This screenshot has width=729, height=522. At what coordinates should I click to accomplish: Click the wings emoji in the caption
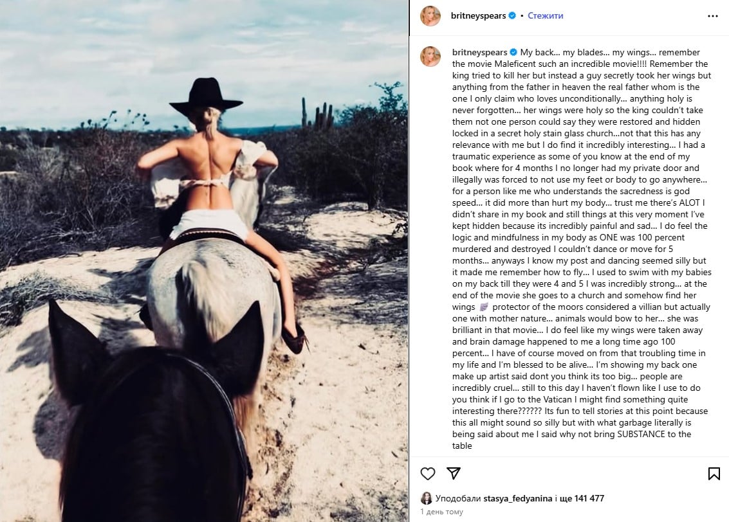click(483, 307)
